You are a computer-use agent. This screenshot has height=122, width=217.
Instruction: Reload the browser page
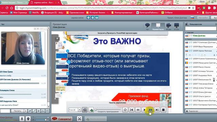coord(7,8)
